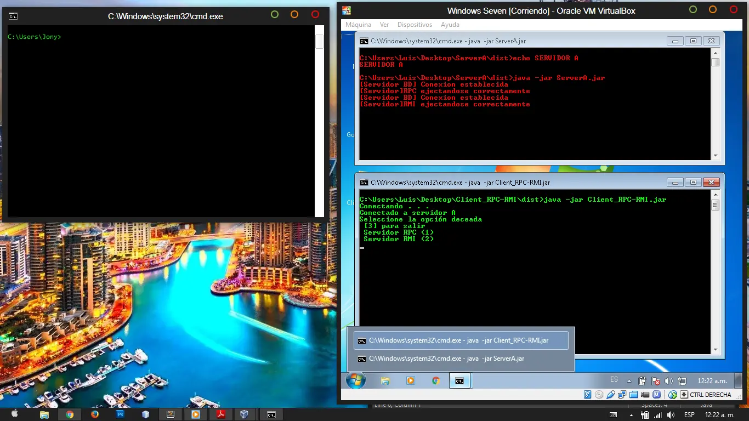This screenshot has height=421, width=749.
Task: Click the host cmd.exe scrollbar thumb
Action: [x=320, y=42]
